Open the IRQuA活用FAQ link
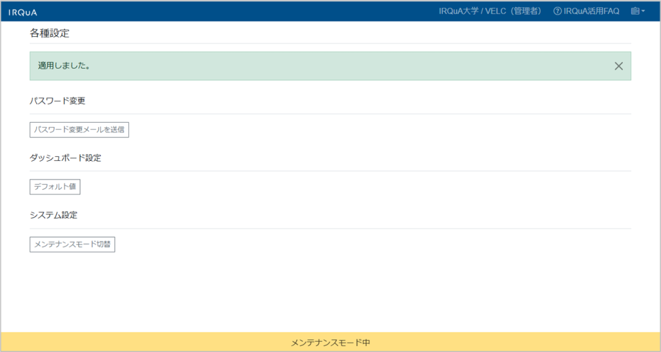The width and height of the screenshot is (661, 352). pos(591,11)
